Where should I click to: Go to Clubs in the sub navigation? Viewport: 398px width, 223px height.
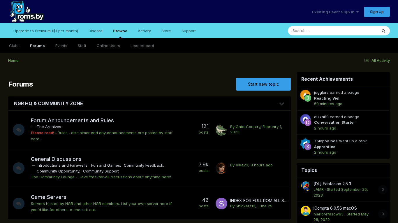click(x=14, y=46)
